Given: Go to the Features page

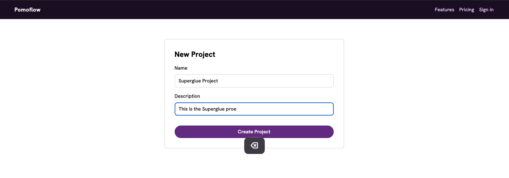Looking at the screenshot, I should 444,10.
